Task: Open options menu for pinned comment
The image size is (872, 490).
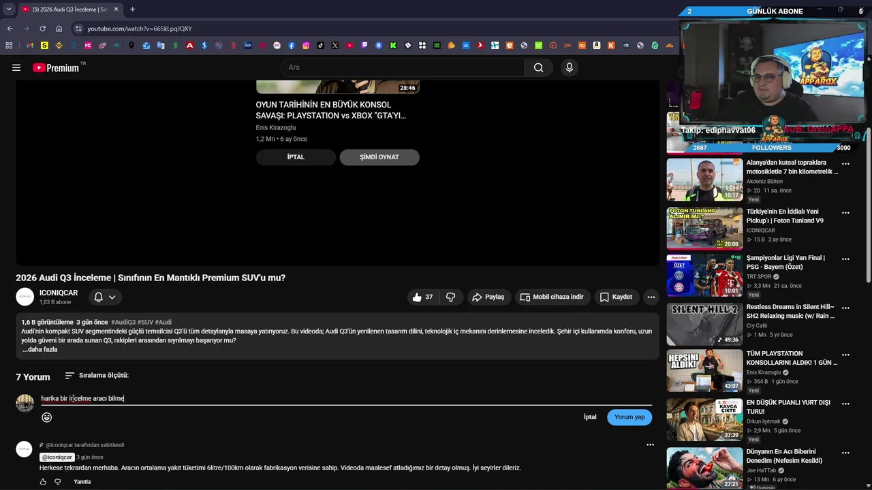Action: coord(650,445)
